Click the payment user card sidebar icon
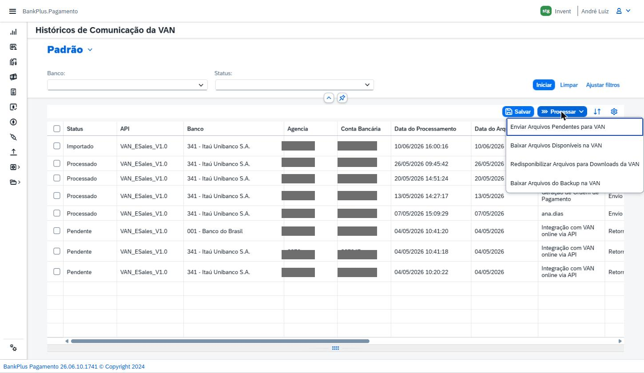 (x=13, y=47)
